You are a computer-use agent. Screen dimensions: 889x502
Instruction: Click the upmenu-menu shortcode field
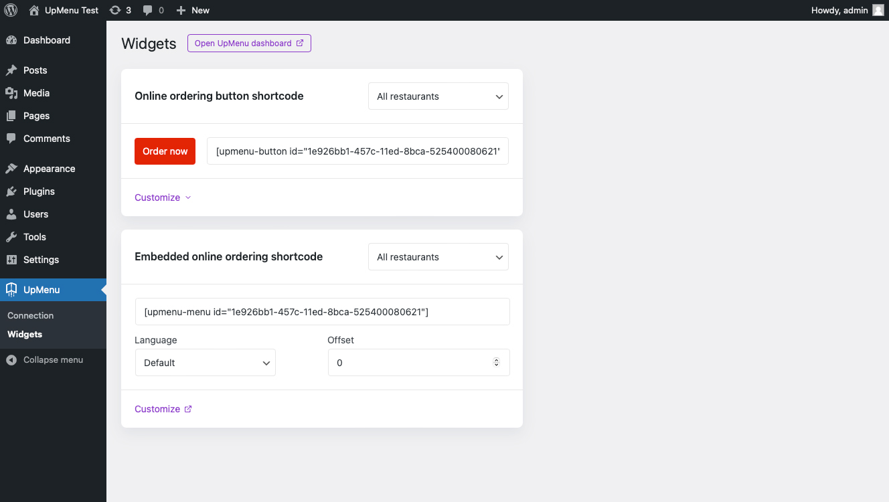[322, 312]
